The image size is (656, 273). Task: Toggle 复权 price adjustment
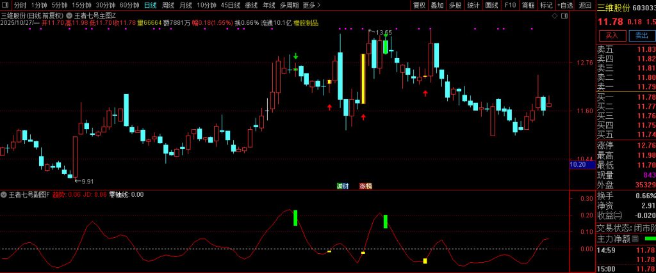(419, 5)
